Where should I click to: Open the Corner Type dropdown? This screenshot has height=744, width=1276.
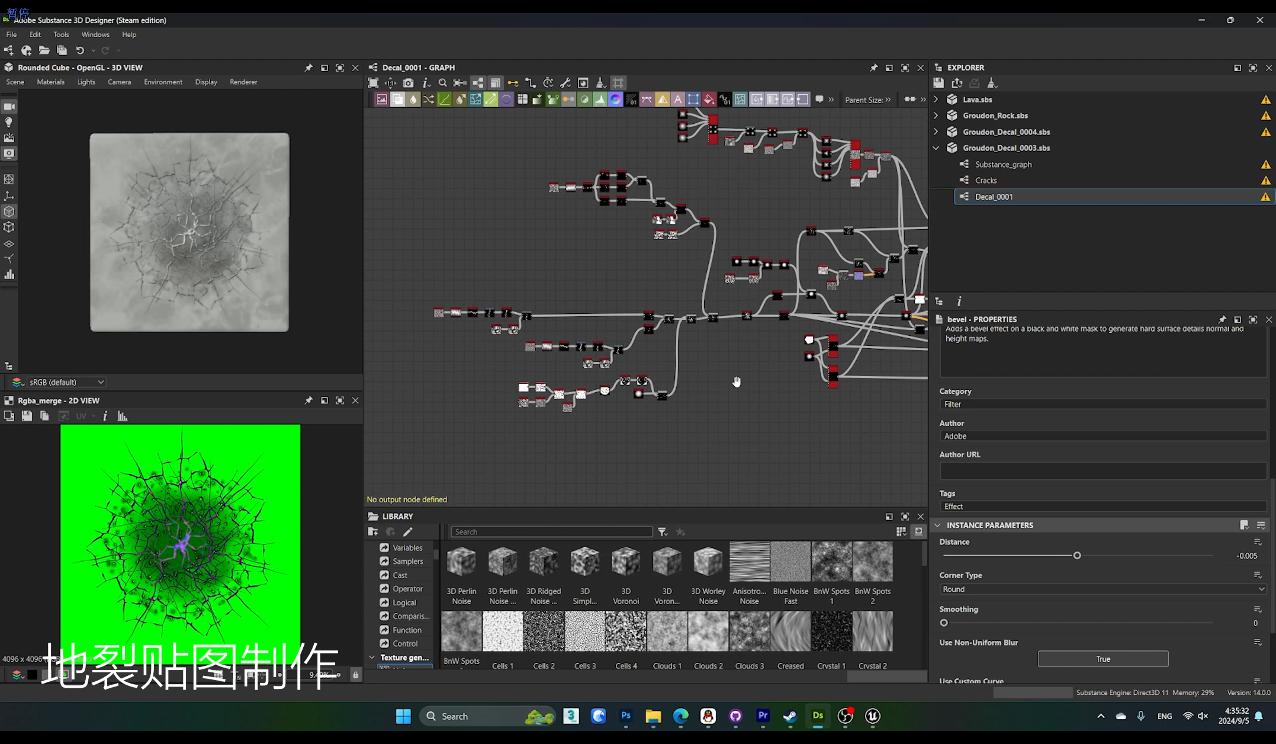pyautogui.click(x=1103, y=589)
